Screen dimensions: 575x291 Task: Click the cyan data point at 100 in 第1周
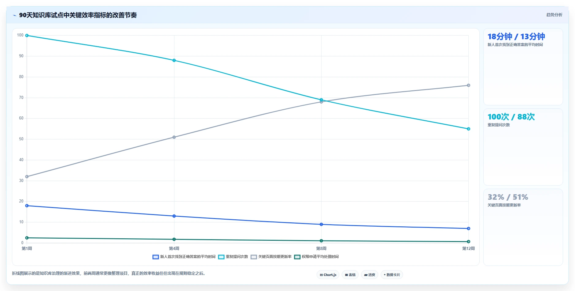27,36
